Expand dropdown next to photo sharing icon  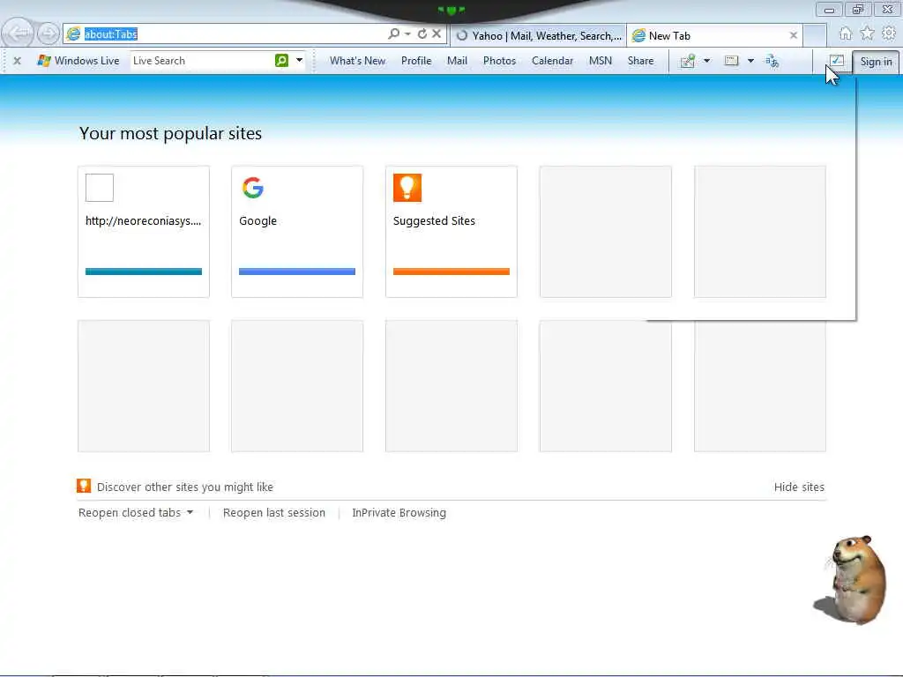(x=706, y=61)
